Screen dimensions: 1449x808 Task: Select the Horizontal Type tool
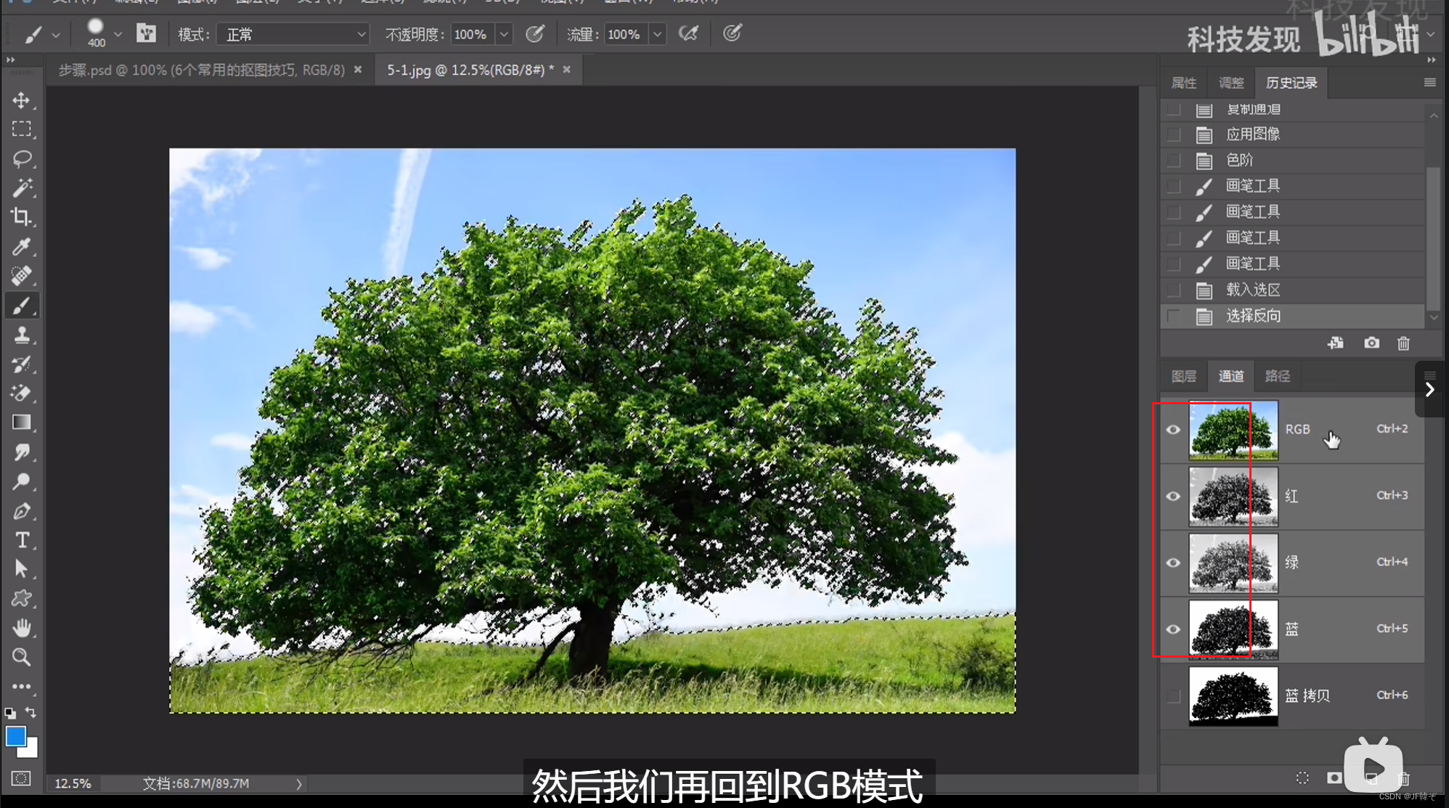click(x=21, y=540)
